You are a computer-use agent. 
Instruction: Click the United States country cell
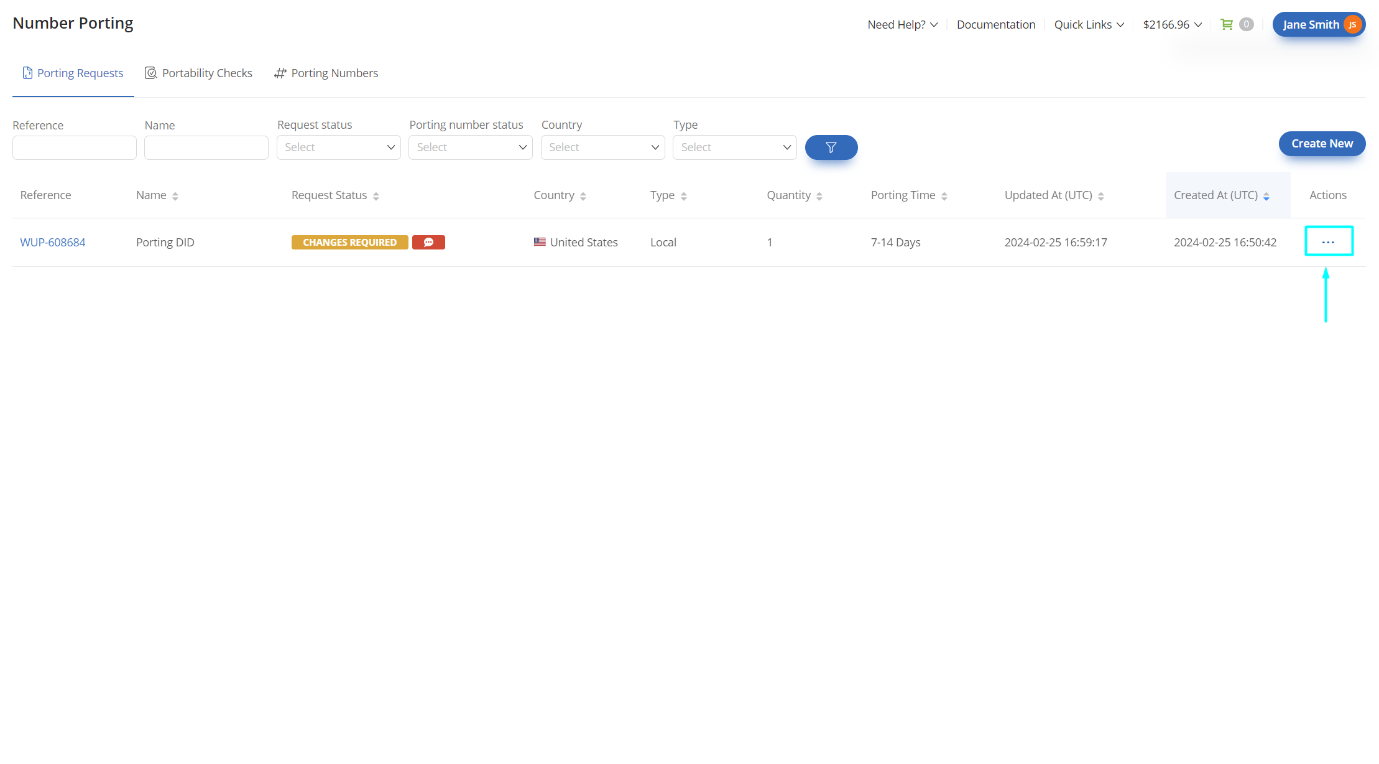[x=576, y=242]
